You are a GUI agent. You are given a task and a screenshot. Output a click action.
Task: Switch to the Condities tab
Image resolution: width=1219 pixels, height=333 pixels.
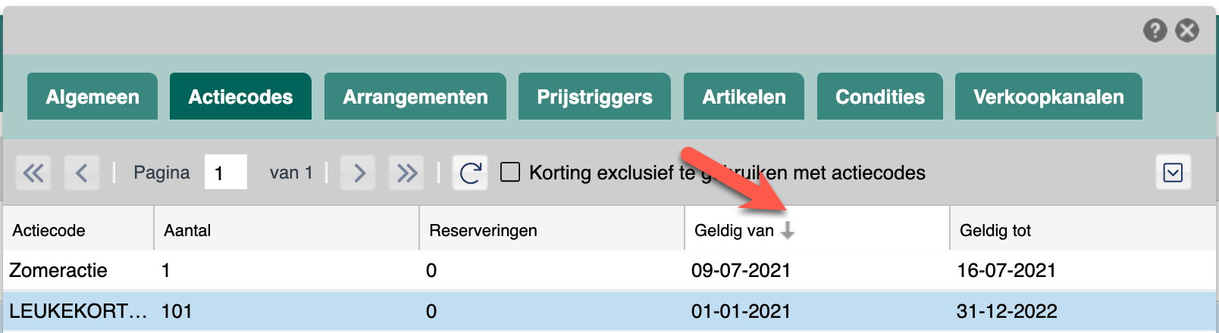tap(879, 96)
